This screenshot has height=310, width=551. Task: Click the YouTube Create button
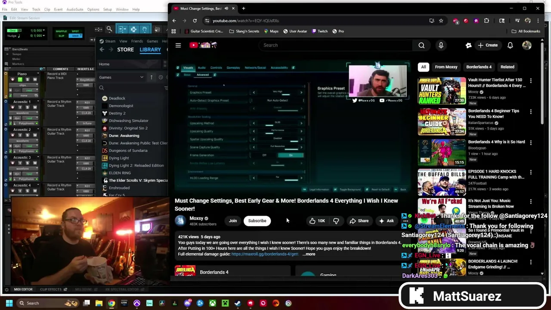[487, 45]
